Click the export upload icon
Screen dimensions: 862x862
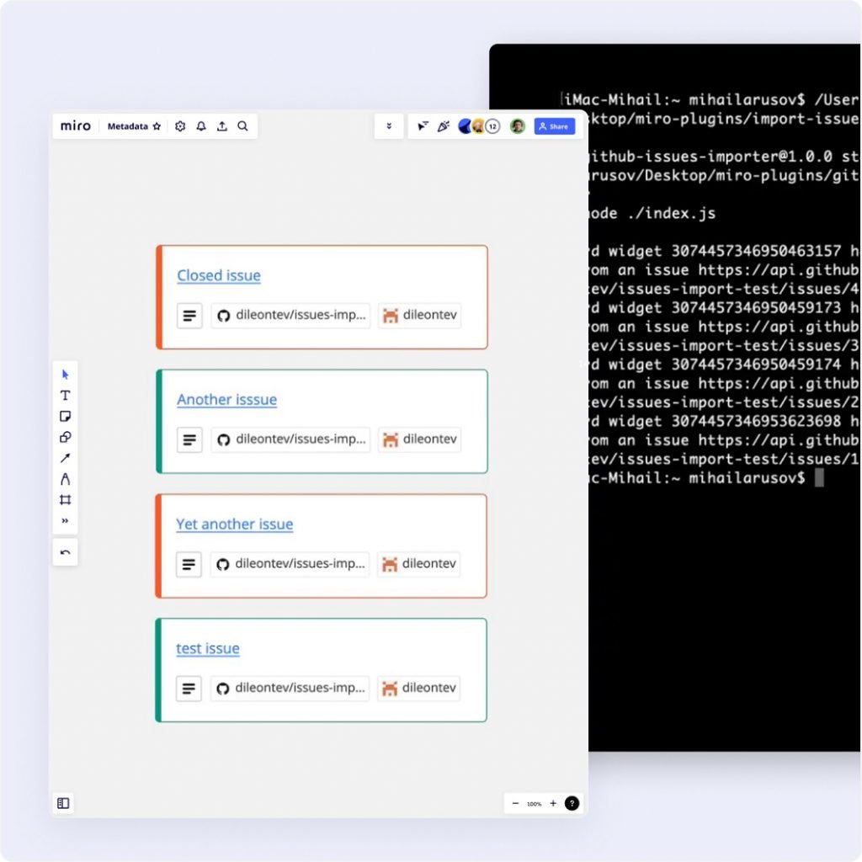pos(222,126)
